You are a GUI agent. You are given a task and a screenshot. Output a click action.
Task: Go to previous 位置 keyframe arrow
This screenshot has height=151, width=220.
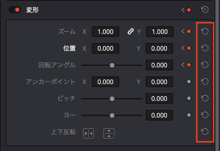(183, 48)
